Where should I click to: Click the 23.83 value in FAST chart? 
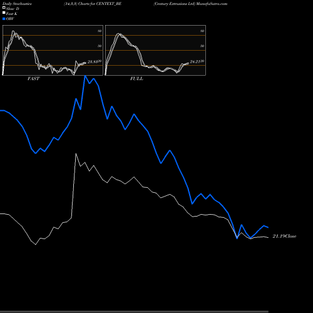pos(93,62)
